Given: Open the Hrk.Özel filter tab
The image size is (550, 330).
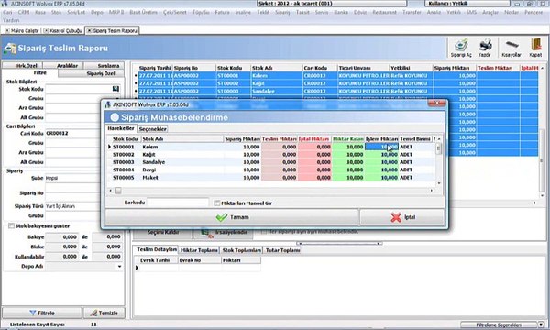Looking at the screenshot, I should tap(22, 66).
